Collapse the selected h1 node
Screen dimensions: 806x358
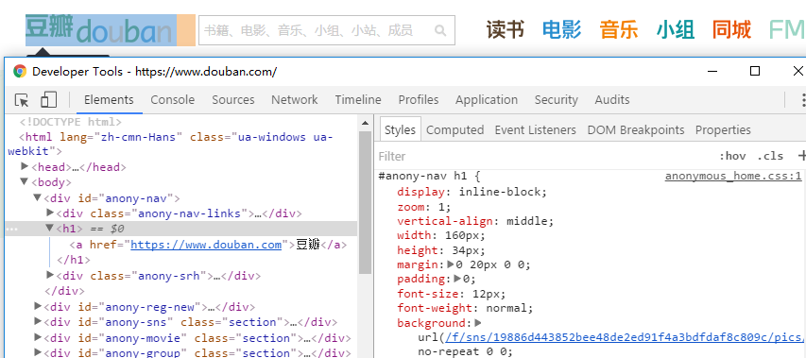click(50, 228)
